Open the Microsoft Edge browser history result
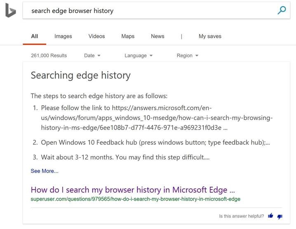Screen dimensions: 296x229 click(133, 190)
